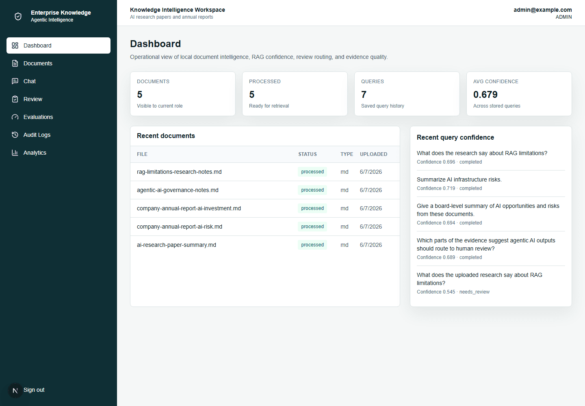585x406 pixels.
Task: Click 6/7/2026 date for rag-limitations-research-notes.md
Action: 371,172
